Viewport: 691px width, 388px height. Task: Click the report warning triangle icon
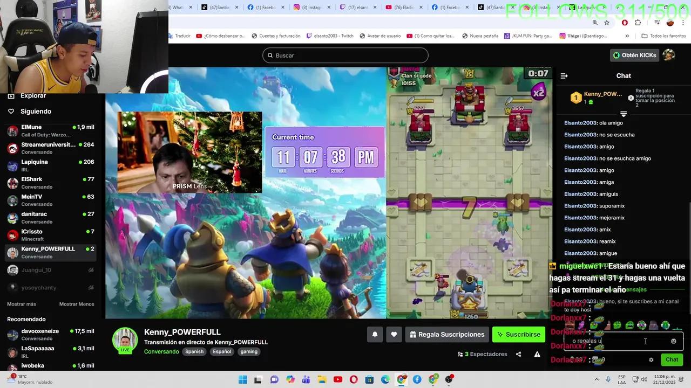click(x=537, y=354)
